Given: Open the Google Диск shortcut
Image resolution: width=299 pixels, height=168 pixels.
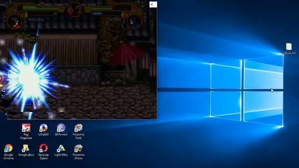Looking at the screenshot, I should tap(26, 150).
